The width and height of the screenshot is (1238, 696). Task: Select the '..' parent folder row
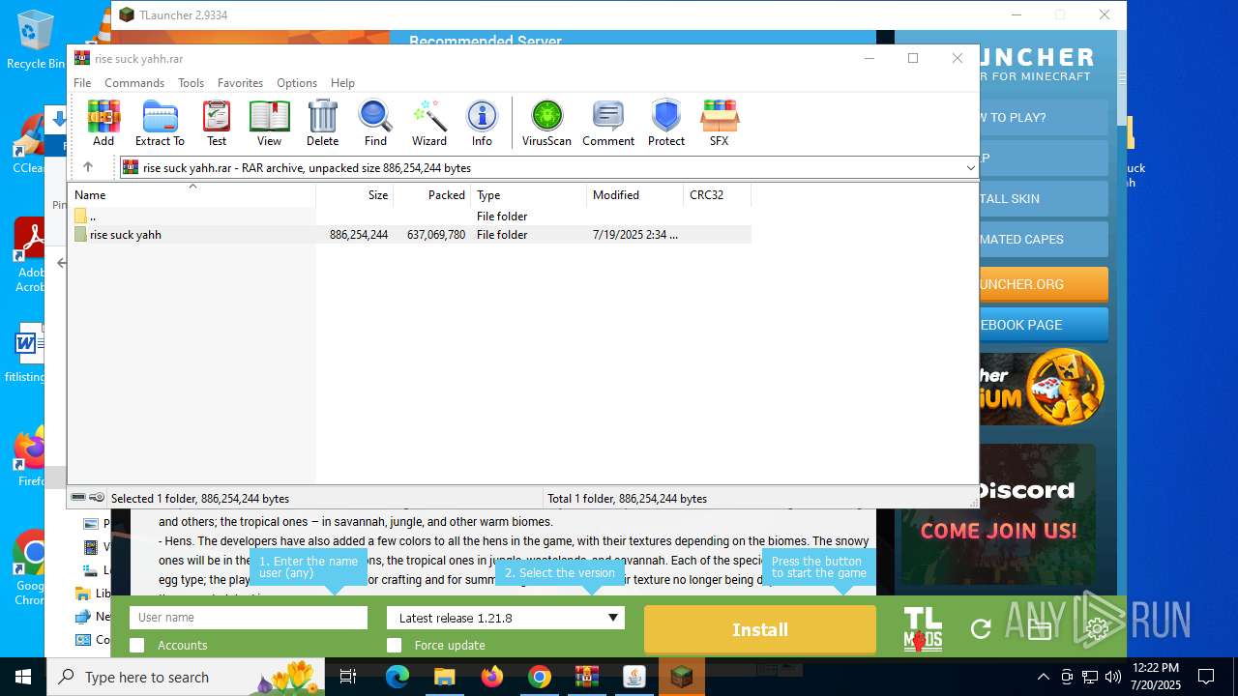[x=411, y=217]
